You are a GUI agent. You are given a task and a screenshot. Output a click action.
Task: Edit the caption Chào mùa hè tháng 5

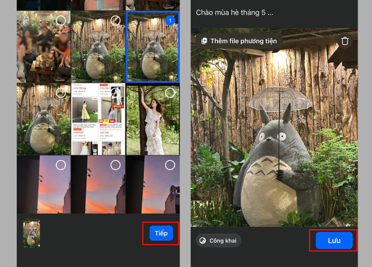(x=234, y=13)
